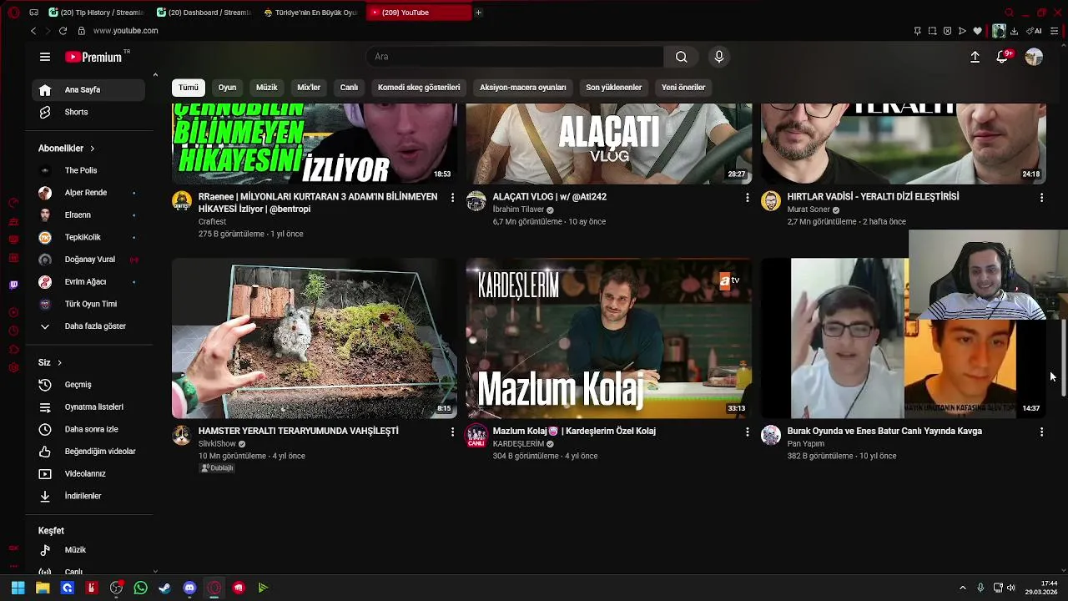The image size is (1068, 601).
Task: Select the Müzik filter chip
Action: tap(266, 88)
